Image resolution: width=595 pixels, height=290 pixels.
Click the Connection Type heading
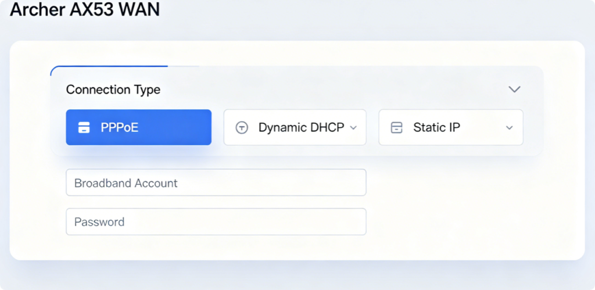tap(113, 89)
